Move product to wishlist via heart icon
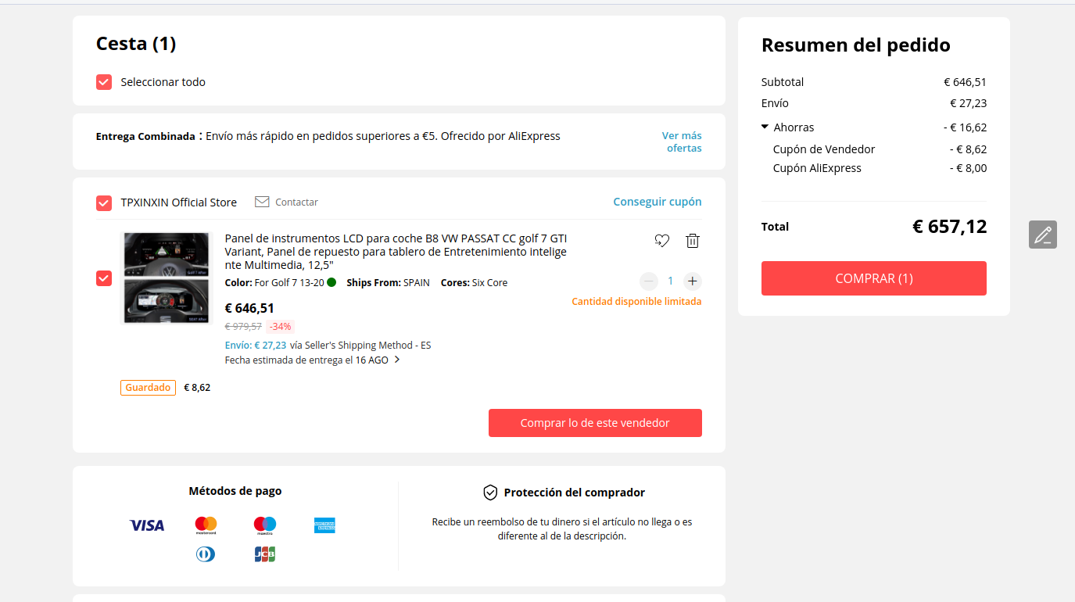The image size is (1075, 602). 661,241
